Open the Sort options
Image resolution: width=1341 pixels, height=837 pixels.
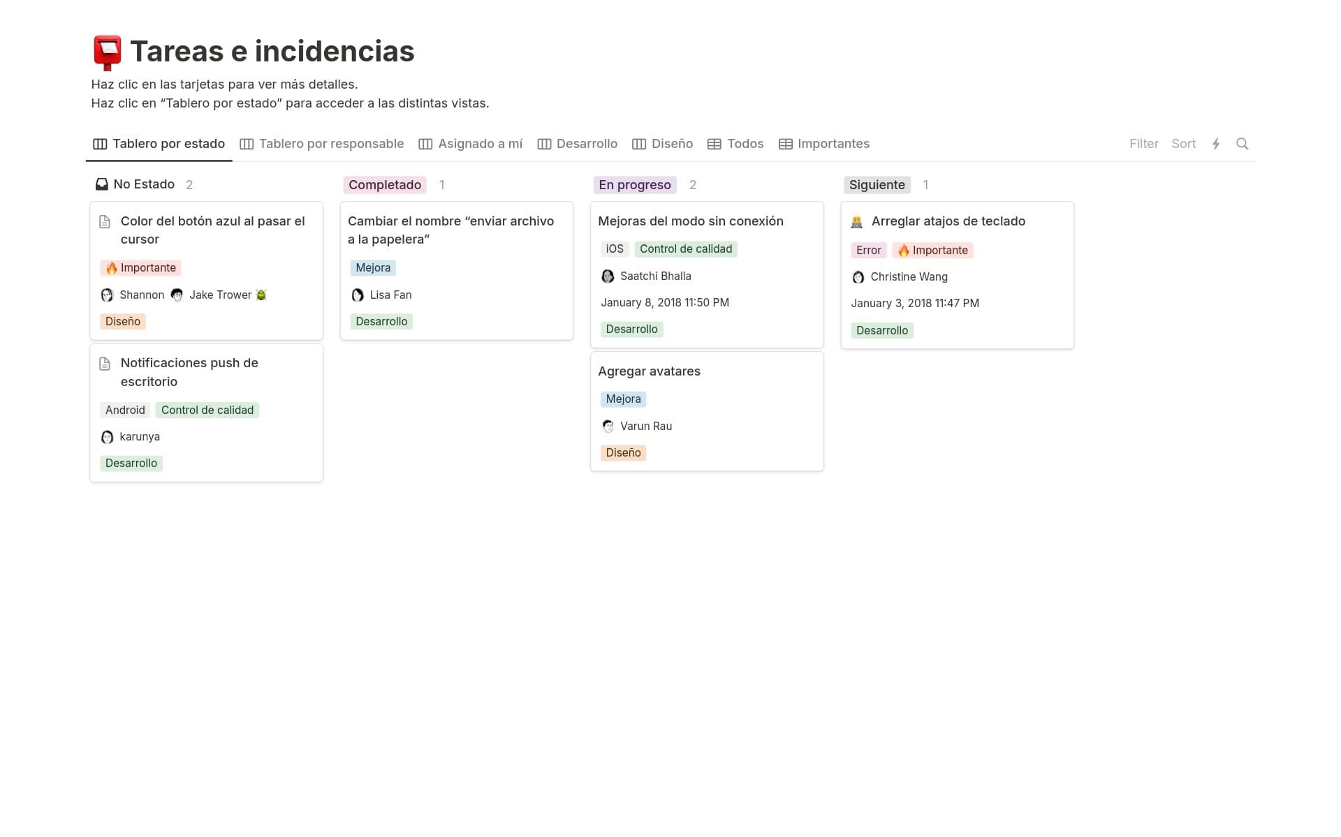[x=1183, y=144]
